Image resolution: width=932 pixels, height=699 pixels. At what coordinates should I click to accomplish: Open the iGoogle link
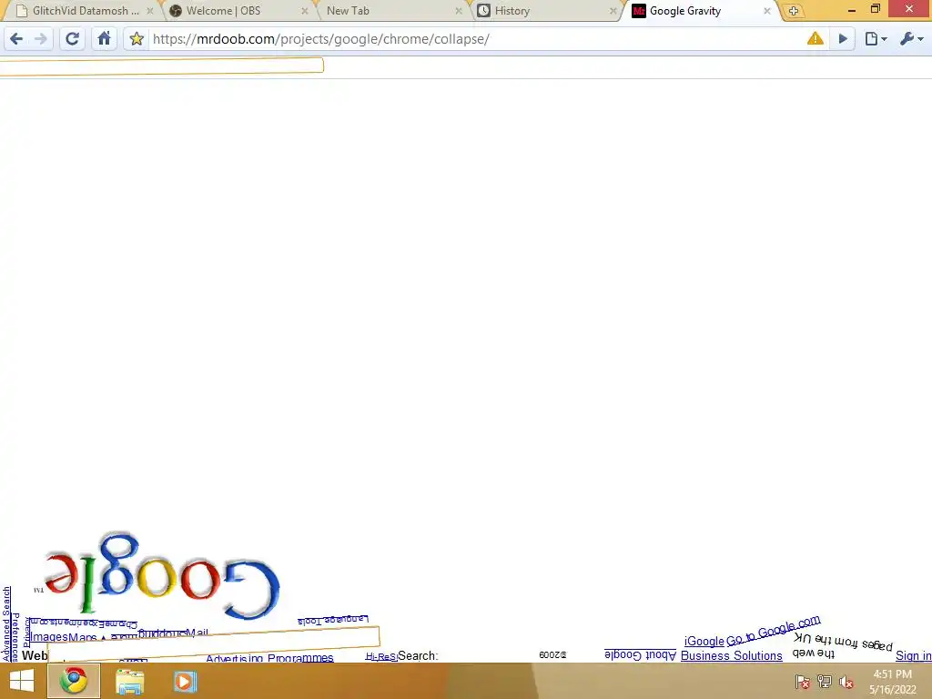(x=704, y=642)
